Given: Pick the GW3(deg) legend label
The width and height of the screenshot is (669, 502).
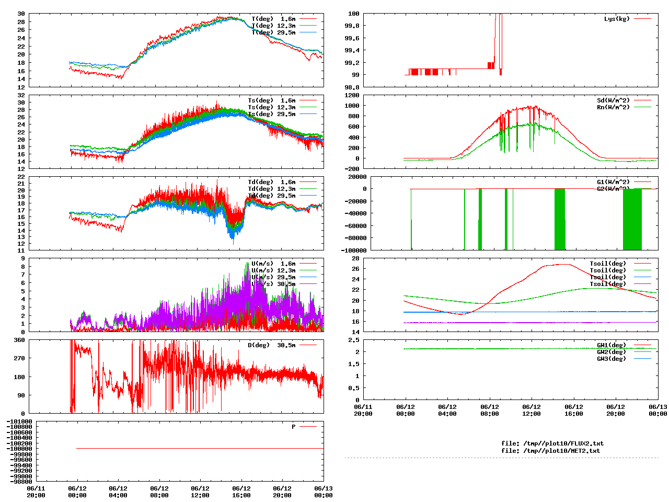Looking at the screenshot, I should 612,359.
